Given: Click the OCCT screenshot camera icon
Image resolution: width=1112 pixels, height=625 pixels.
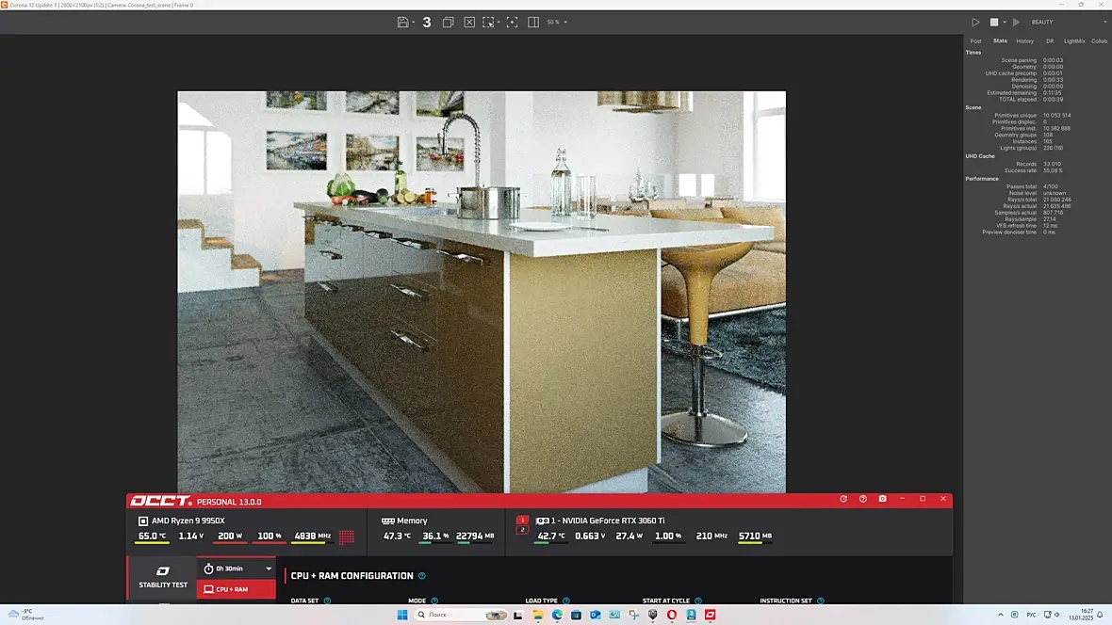Looking at the screenshot, I should point(883,499).
